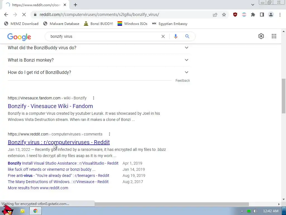Viewport: 286px width, 215px height.
Task: Click the Google logo
Action: 19,37
